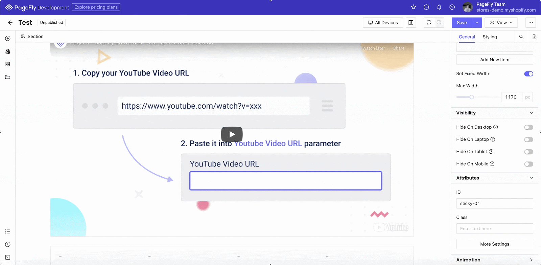Image resolution: width=541 pixels, height=265 pixels.
Task: Click the PageFly Team avatar
Action: coord(468,7)
